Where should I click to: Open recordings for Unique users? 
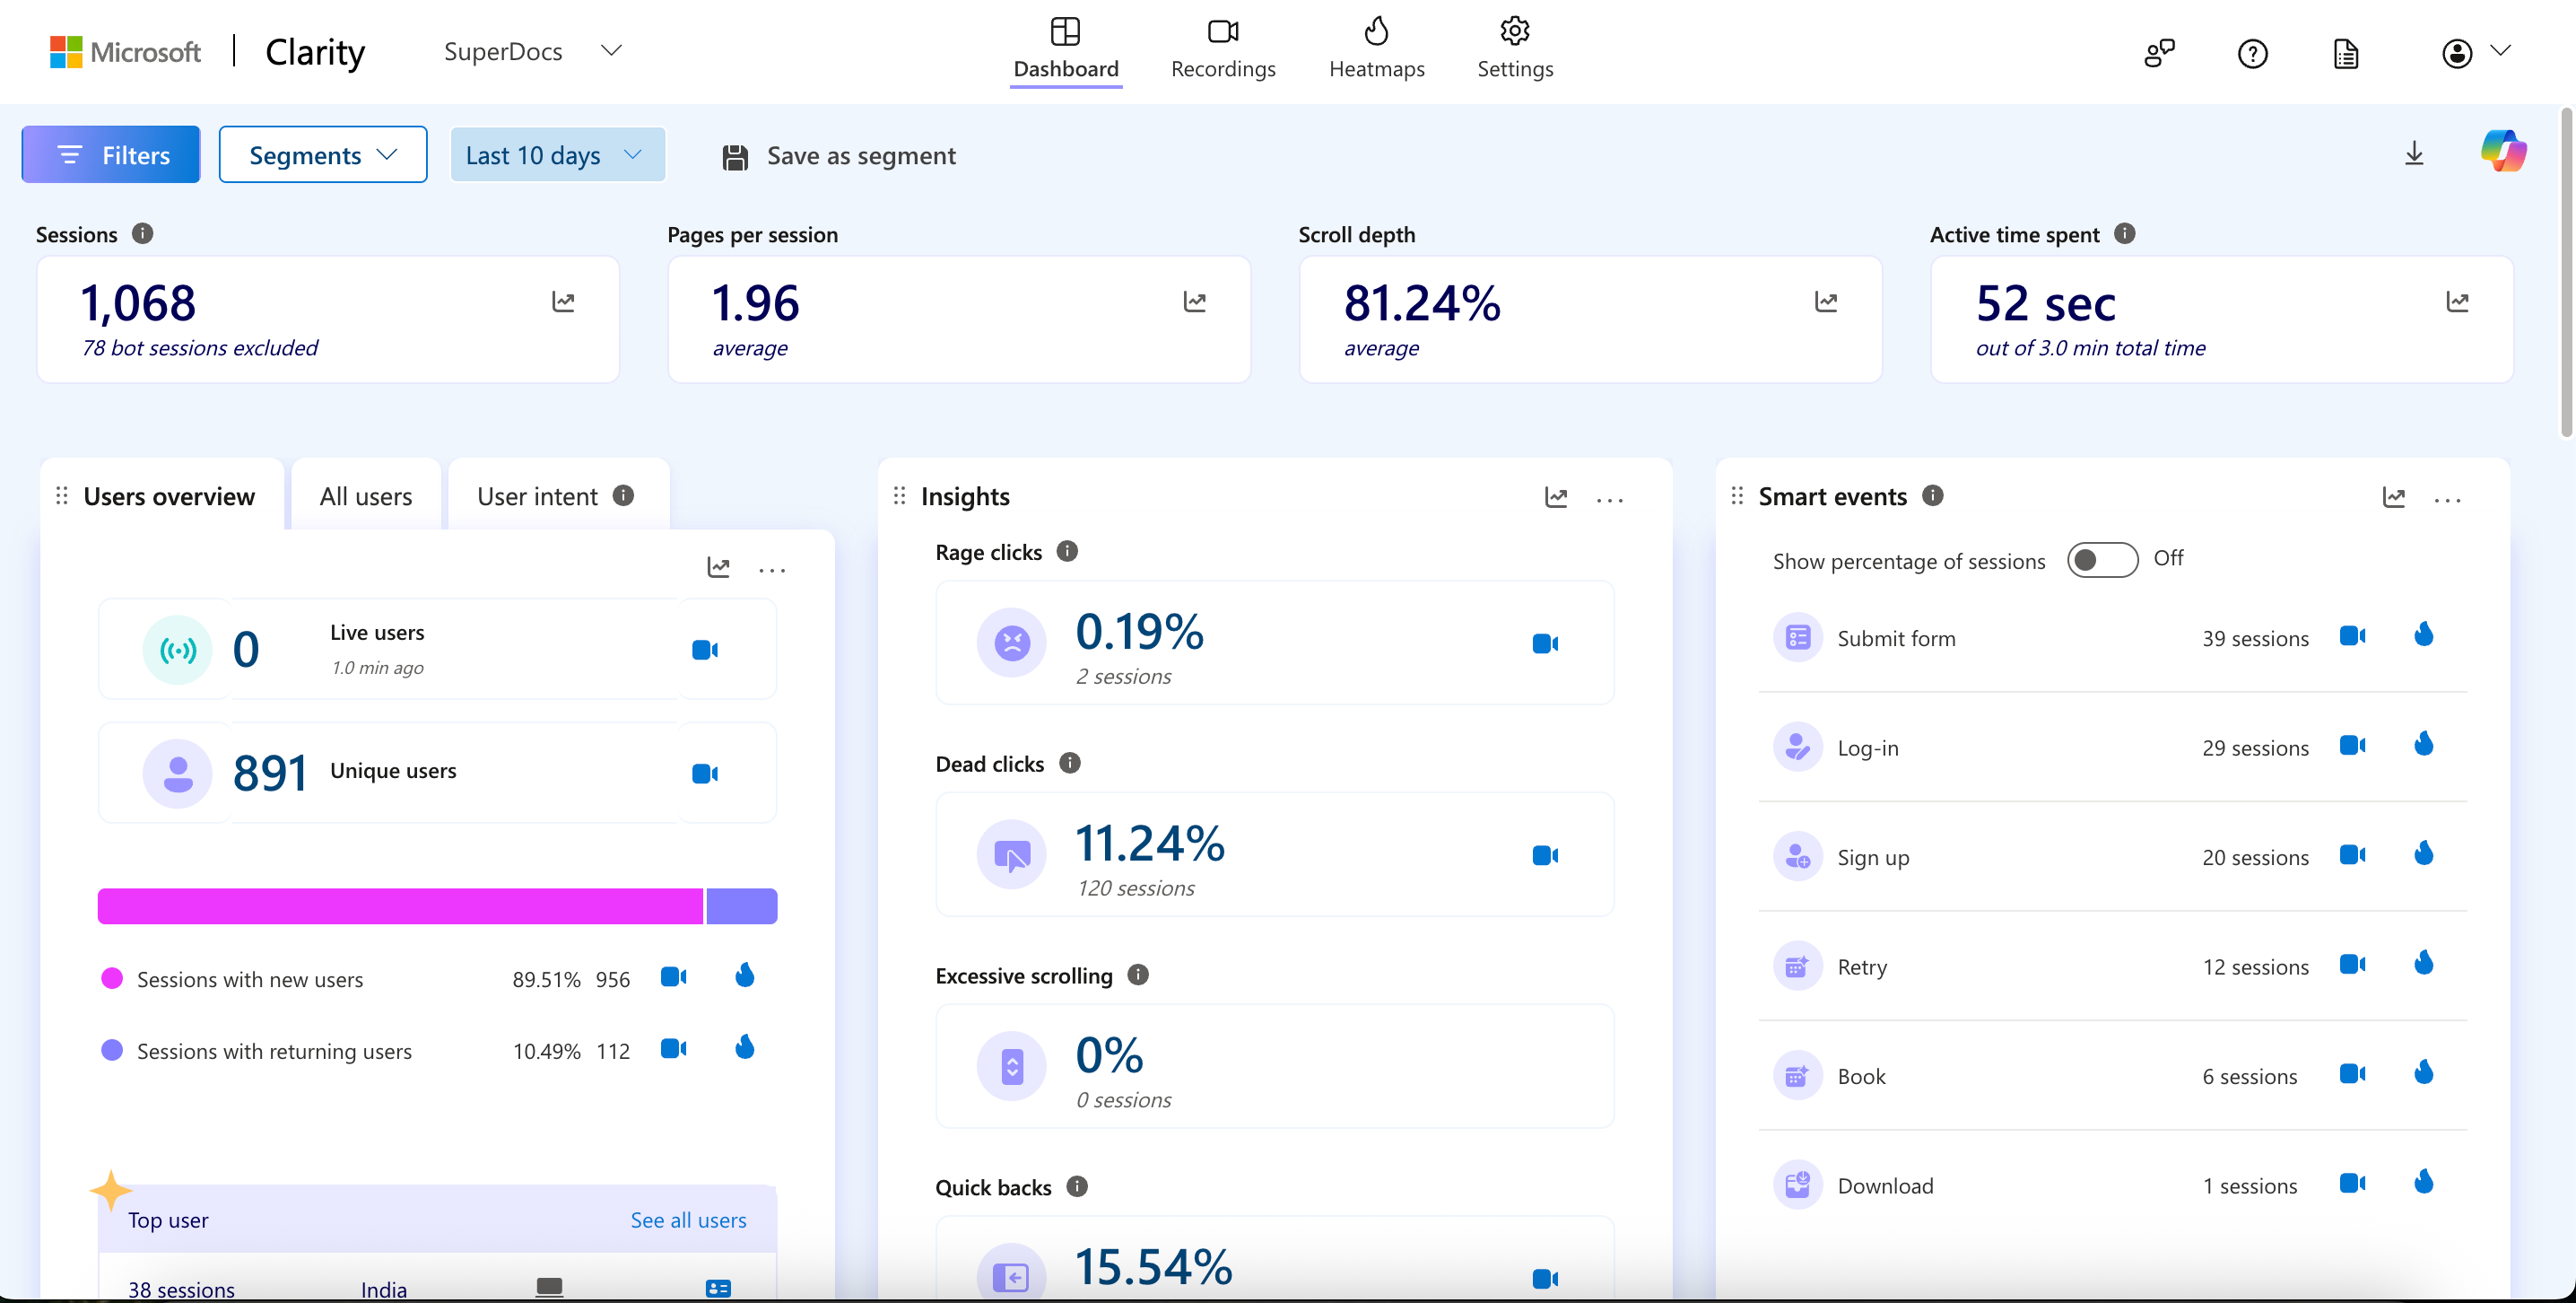click(x=705, y=774)
